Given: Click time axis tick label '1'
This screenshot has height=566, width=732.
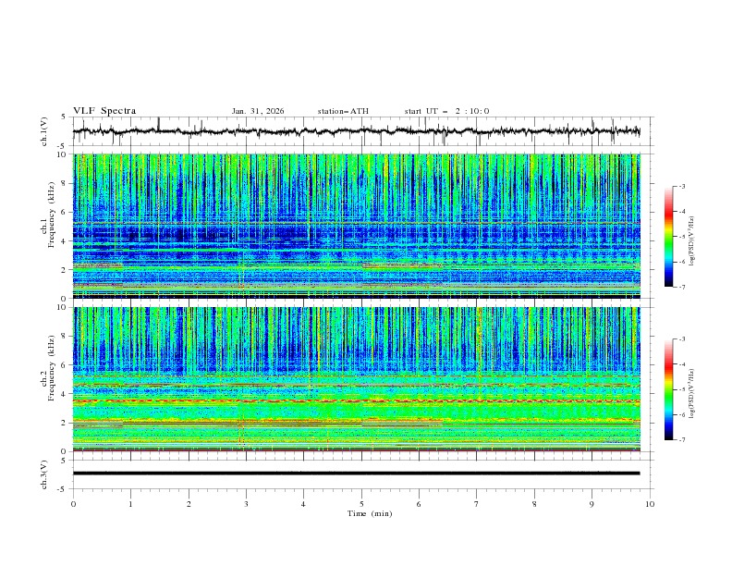Looking at the screenshot, I should pyautogui.click(x=130, y=504).
